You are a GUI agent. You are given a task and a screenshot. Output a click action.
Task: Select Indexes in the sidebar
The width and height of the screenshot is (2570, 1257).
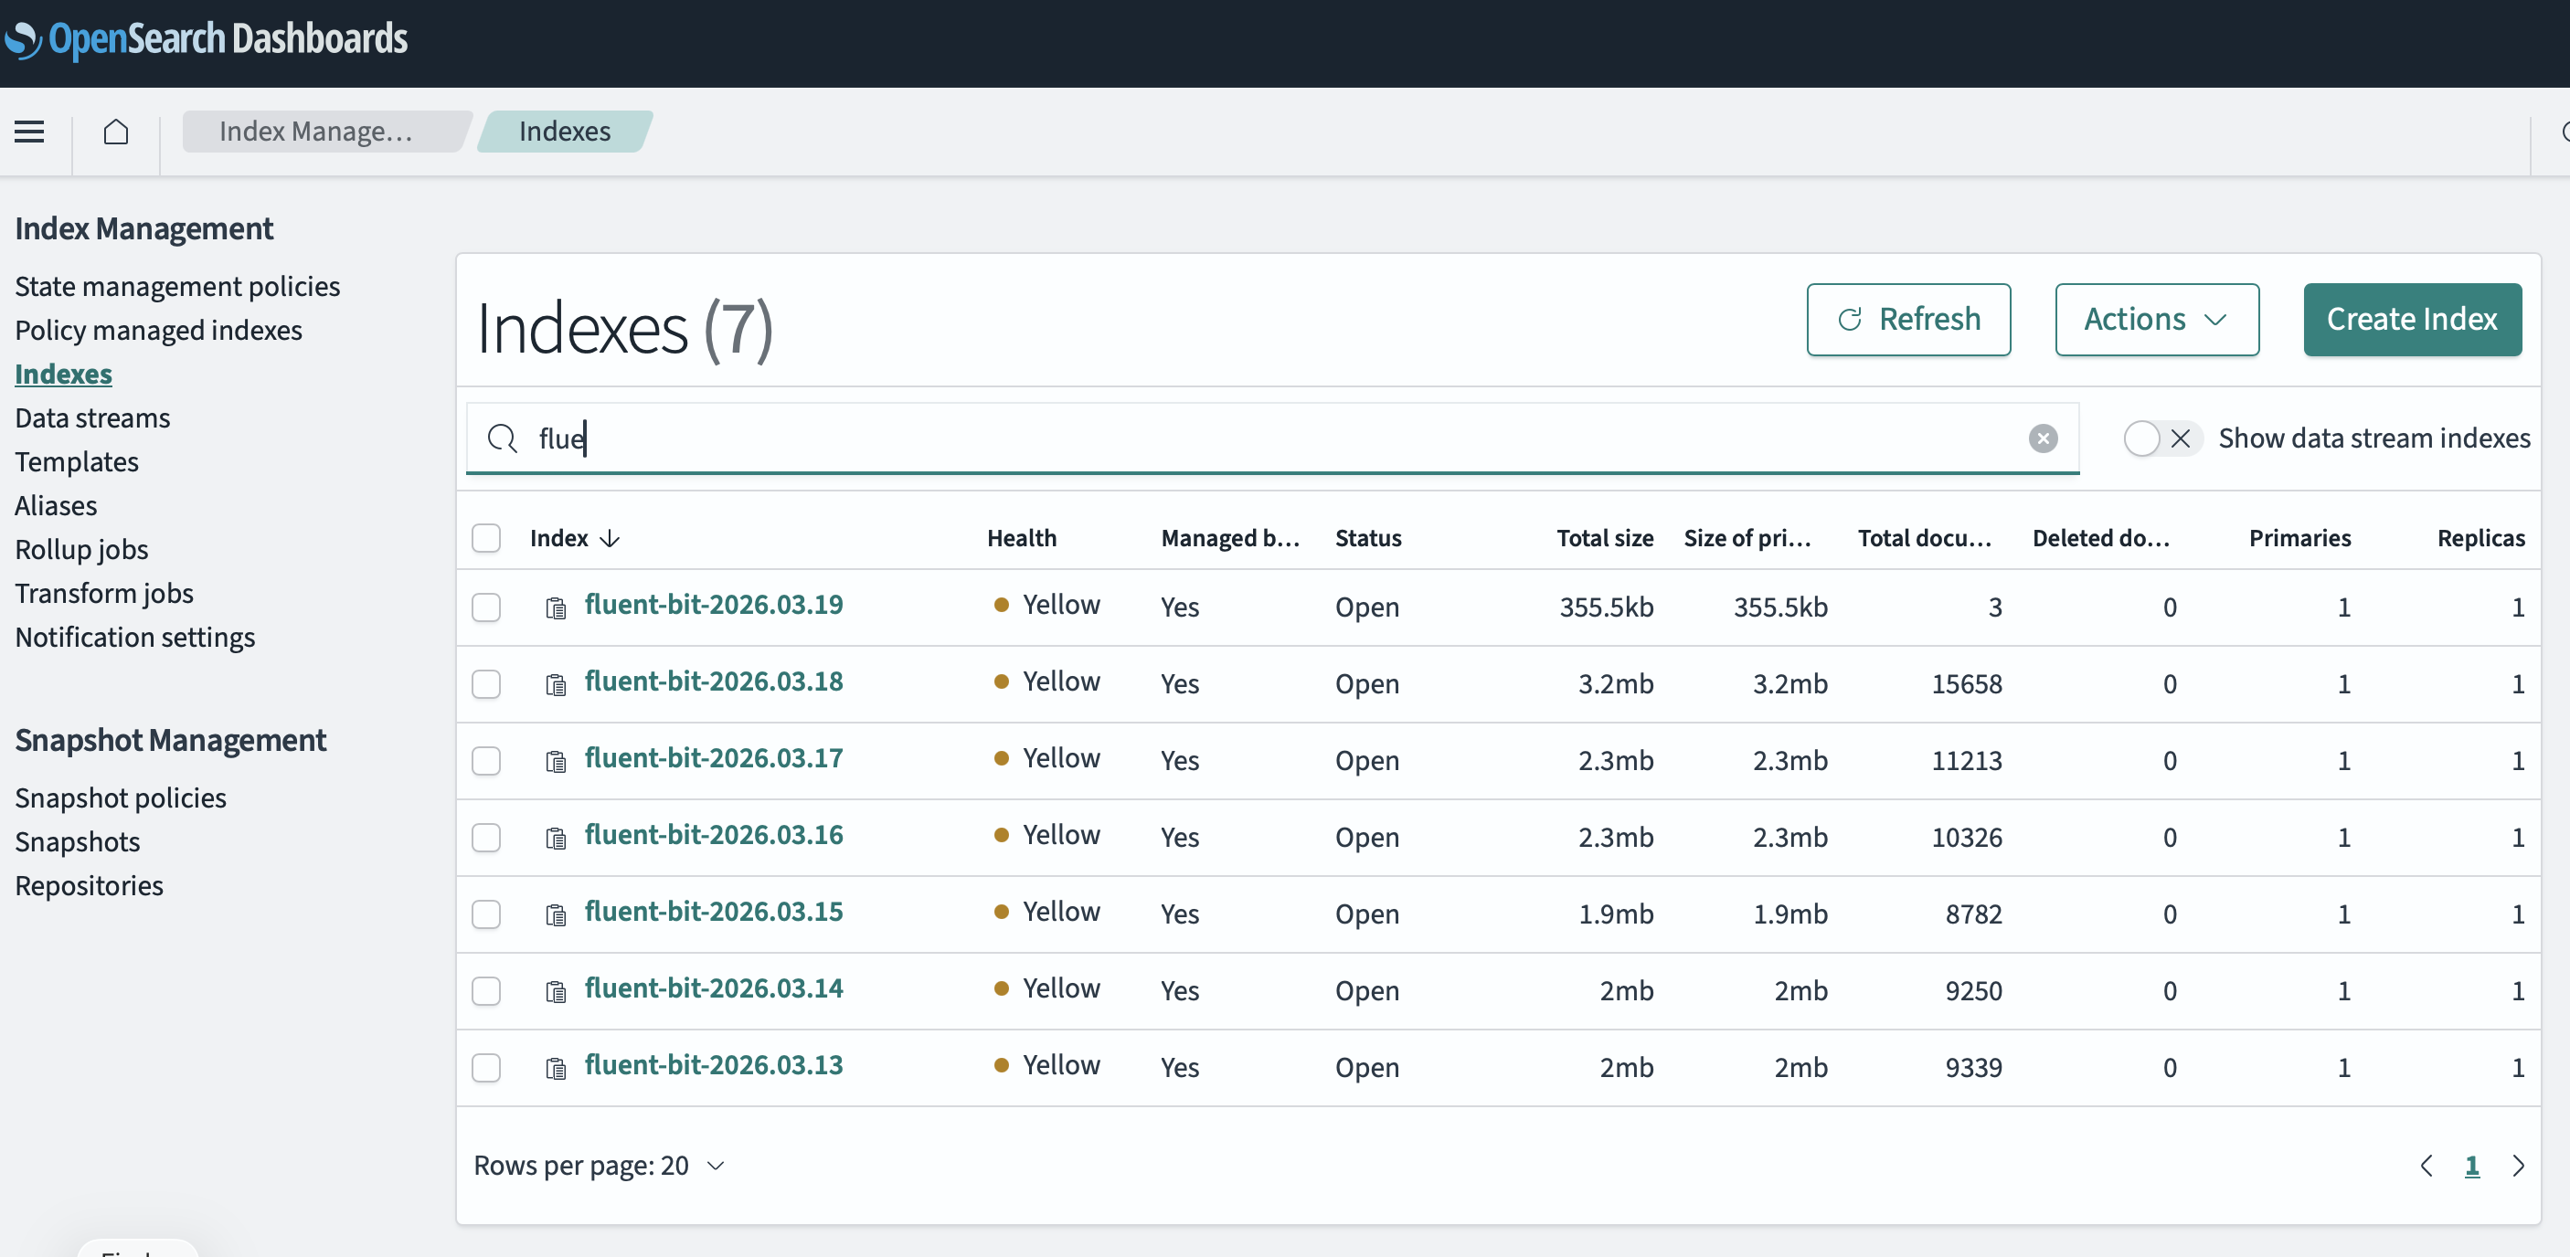[64, 374]
